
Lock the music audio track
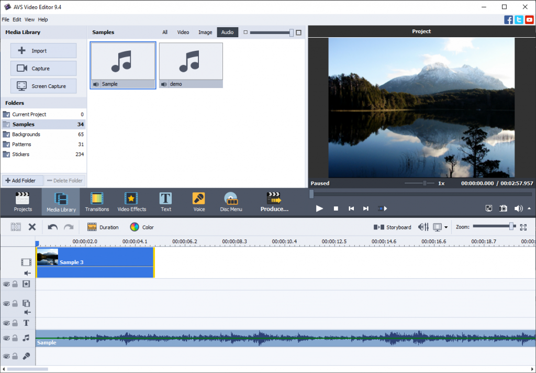click(15, 338)
